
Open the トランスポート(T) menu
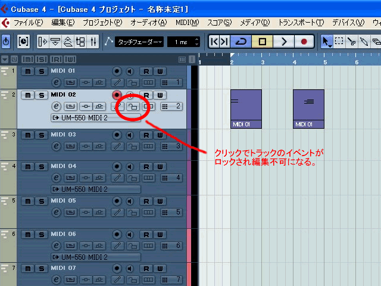[301, 23]
